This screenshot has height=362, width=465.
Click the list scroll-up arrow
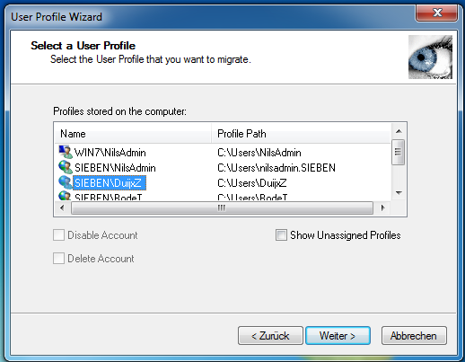(399, 131)
